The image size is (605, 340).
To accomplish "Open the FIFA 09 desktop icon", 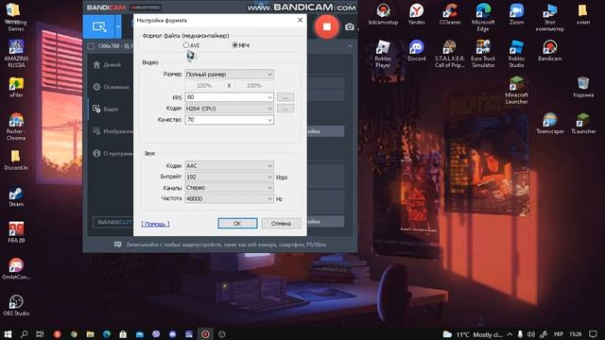I will click(x=16, y=232).
